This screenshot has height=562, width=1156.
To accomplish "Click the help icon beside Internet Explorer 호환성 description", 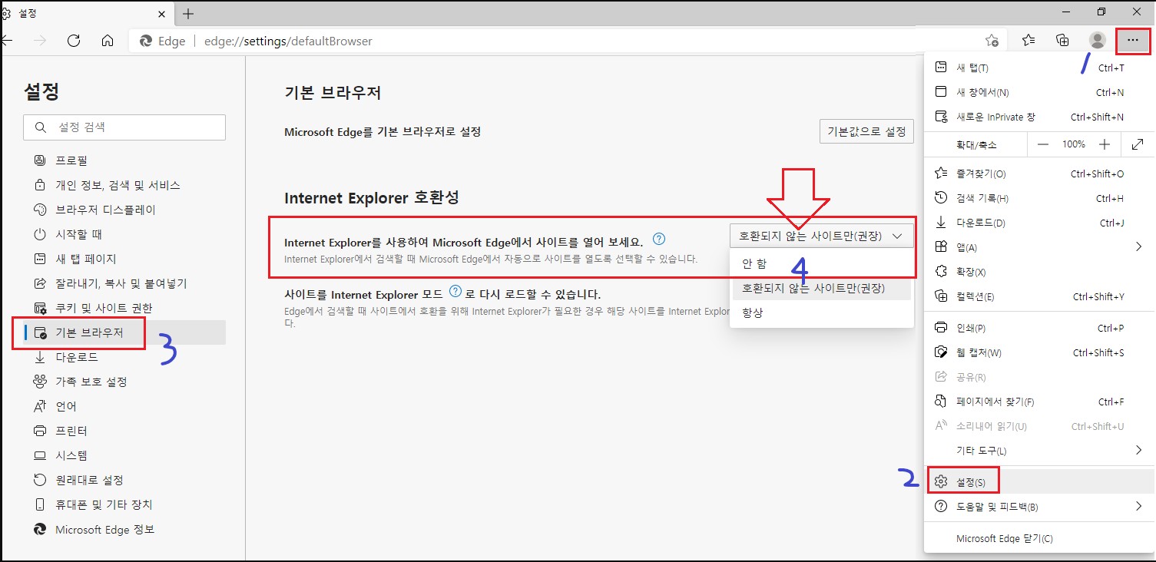I will pyautogui.click(x=658, y=239).
